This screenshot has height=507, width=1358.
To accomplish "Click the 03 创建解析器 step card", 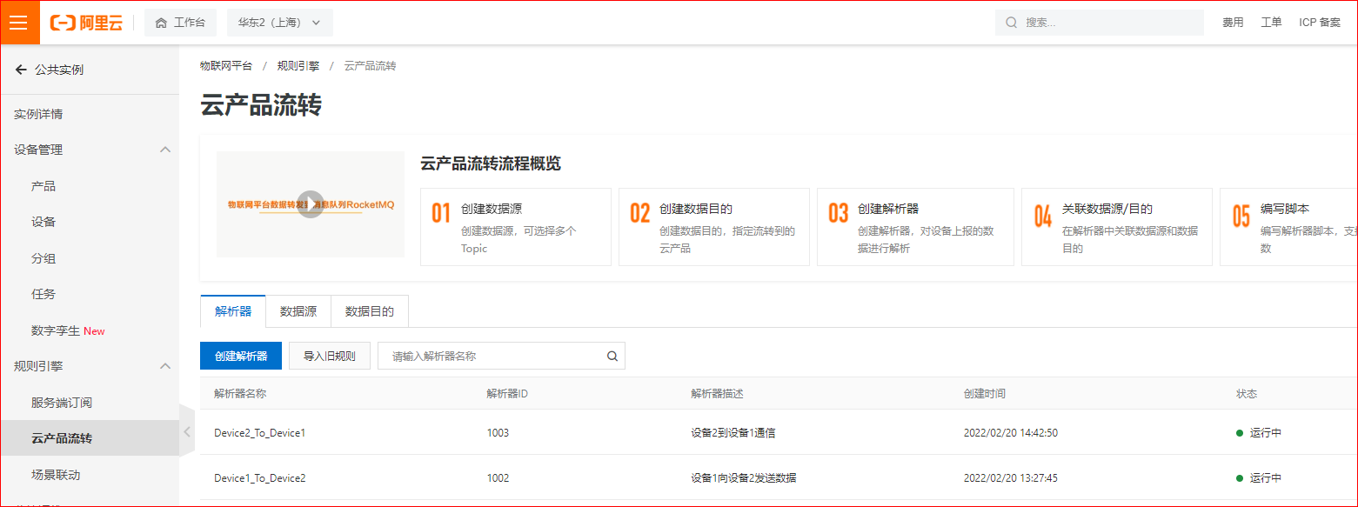I will [x=915, y=227].
